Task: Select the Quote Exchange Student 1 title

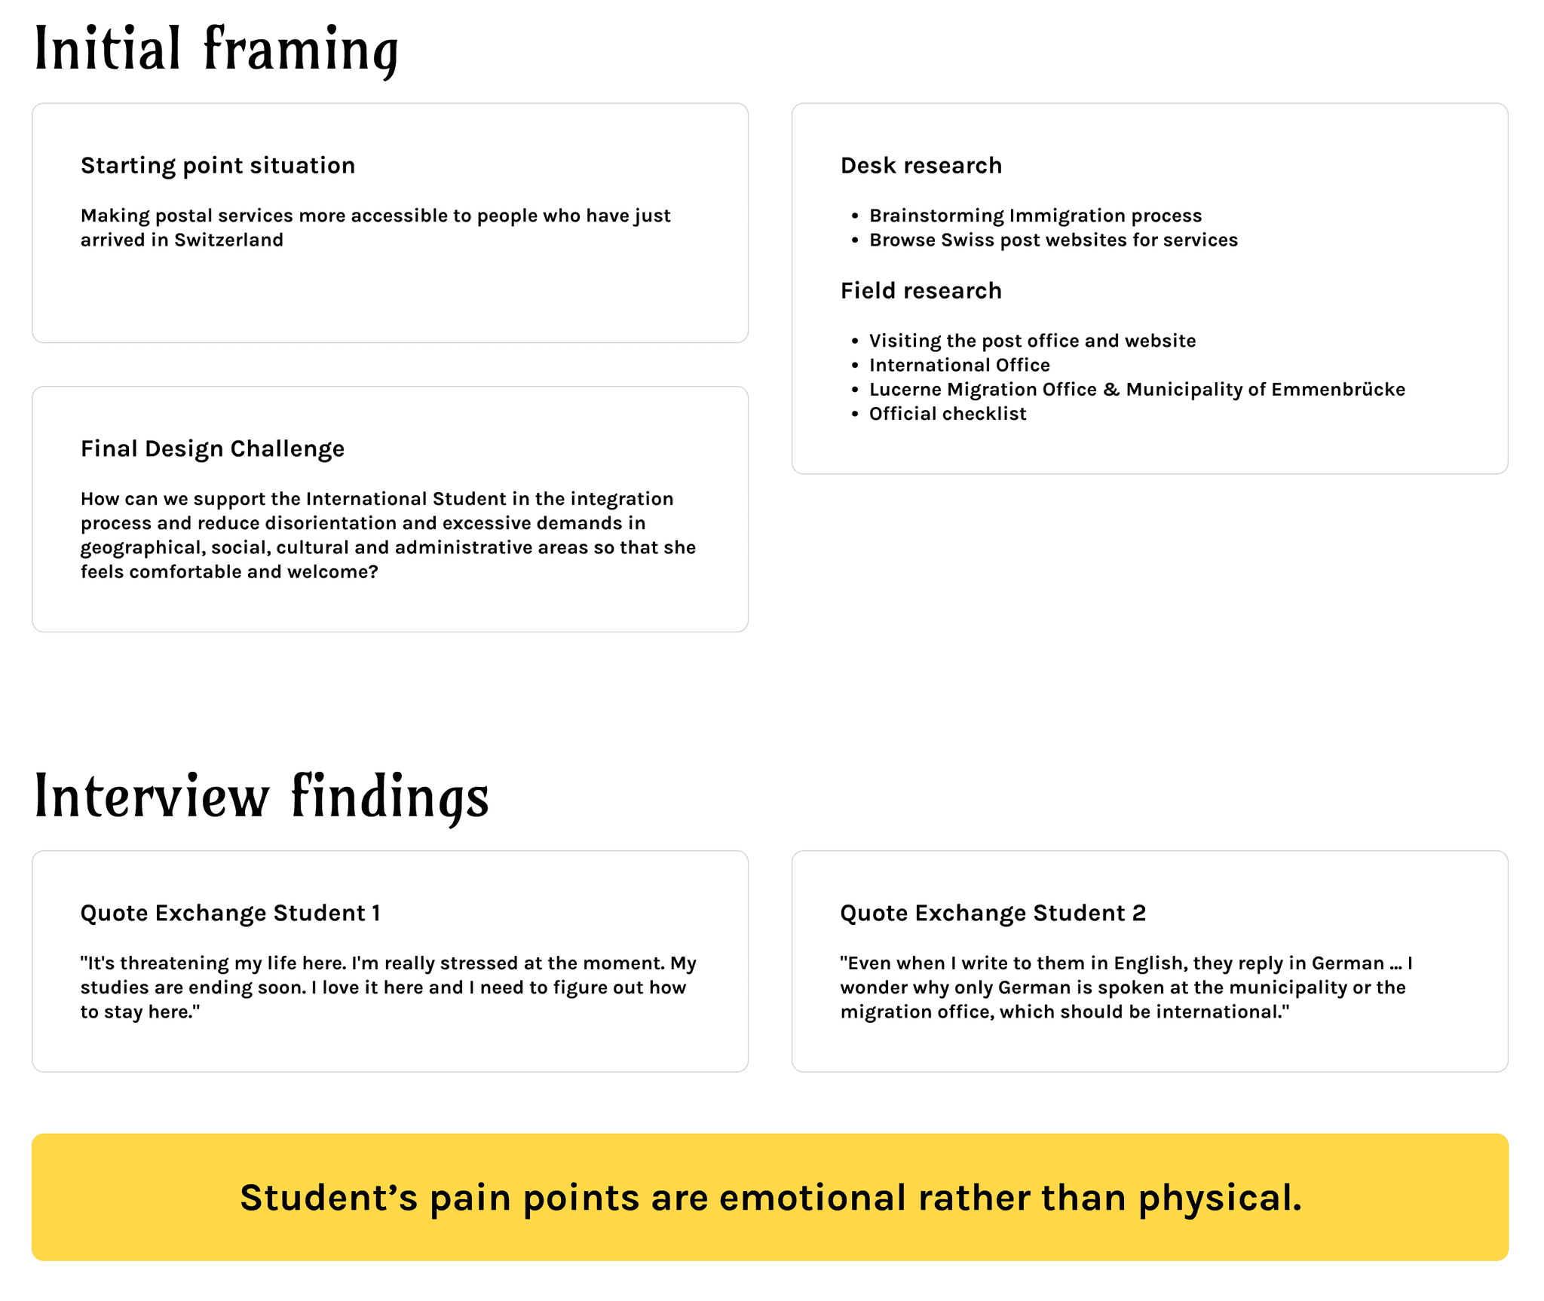Action: [230, 914]
